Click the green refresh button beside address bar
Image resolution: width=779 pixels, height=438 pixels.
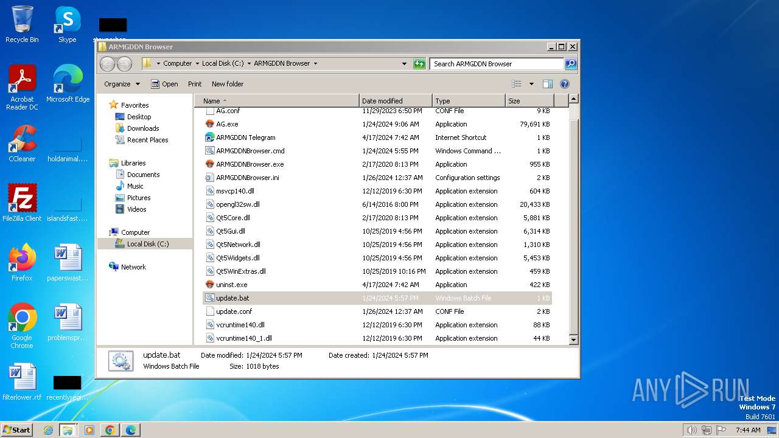pos(419,63)
